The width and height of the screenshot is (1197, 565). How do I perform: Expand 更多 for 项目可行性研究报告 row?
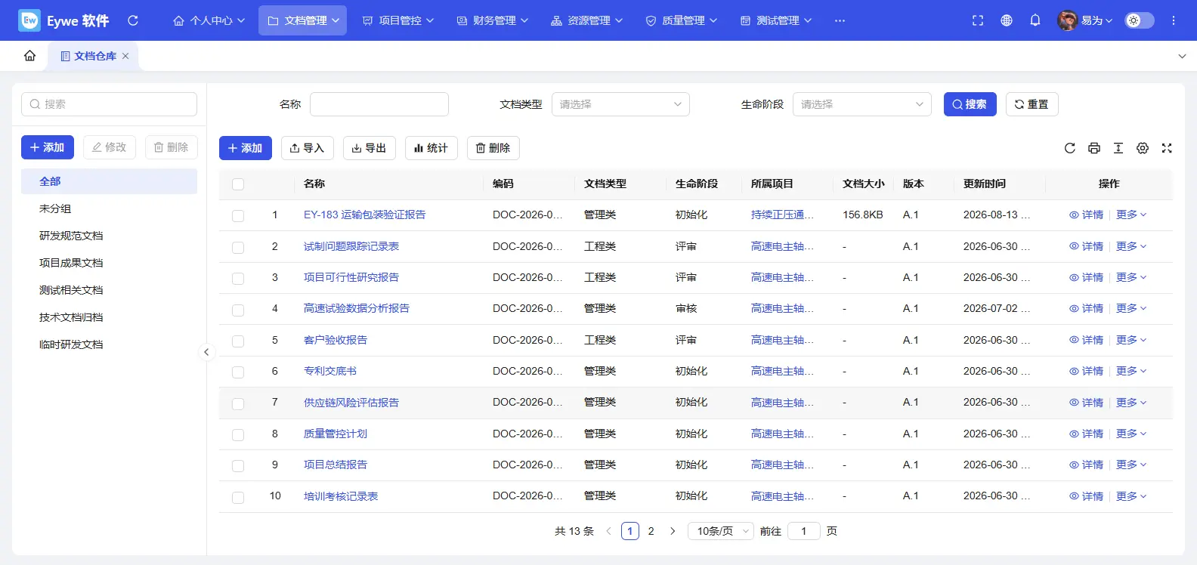pos(1131,277)
